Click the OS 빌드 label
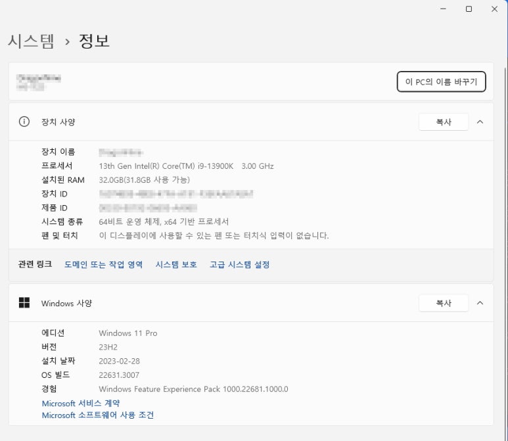This screenshot has height=441, width=508. (55, 375)
